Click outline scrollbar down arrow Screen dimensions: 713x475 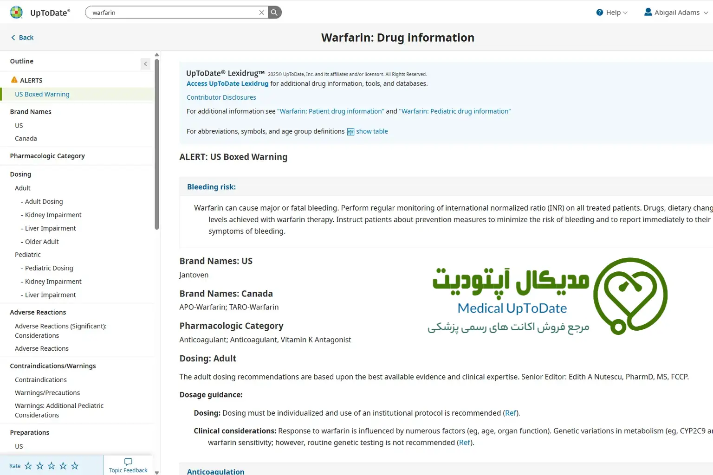[157, 472]
